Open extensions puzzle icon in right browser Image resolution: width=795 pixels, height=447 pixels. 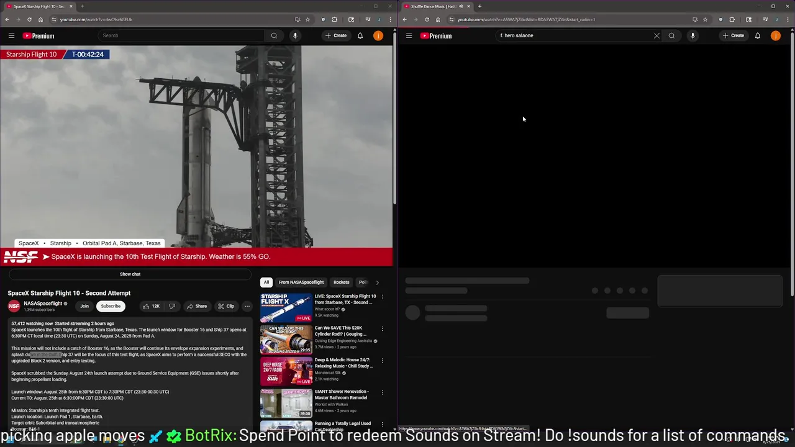(x=732, y=19)
